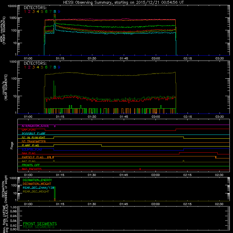This screenshot has height=233, width=233.
Task: Click the red BAD_PACKETS spike marker near 01:52
Action: 140,169
